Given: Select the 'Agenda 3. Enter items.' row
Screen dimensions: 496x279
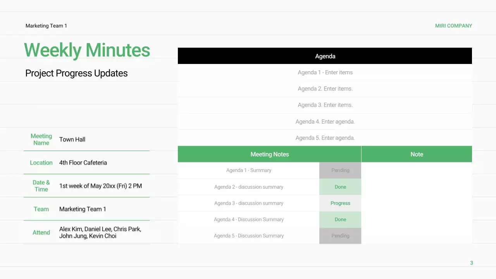Looking at the screenshot, I should 325,105.
